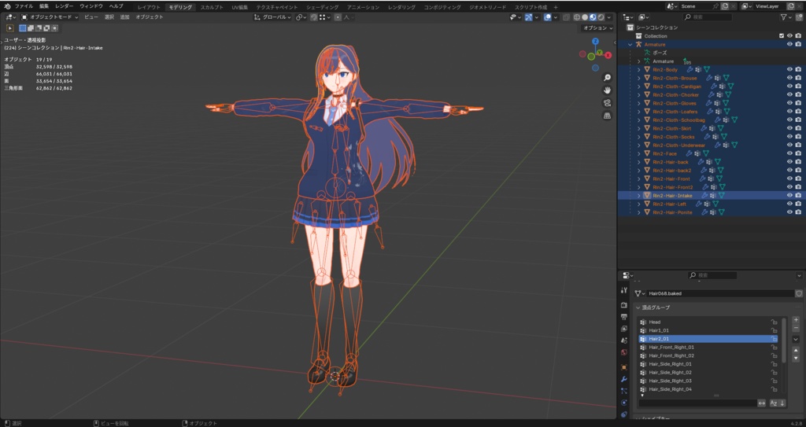Switch to the アニメーション workspace tab
Screen dimensions: 806x427
[x=363, y=7]
